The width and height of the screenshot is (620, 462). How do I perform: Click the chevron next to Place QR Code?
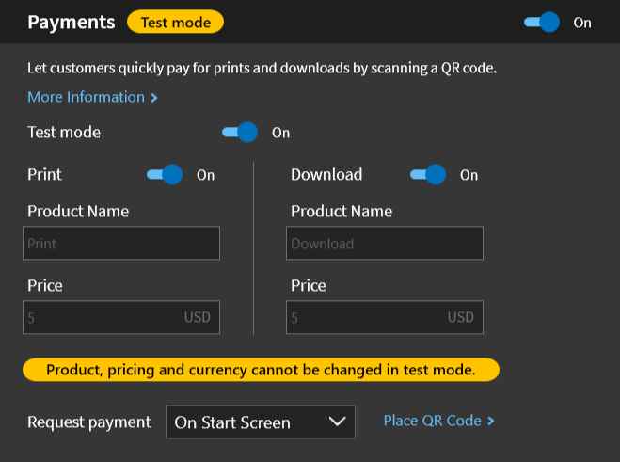coord(491,421)
